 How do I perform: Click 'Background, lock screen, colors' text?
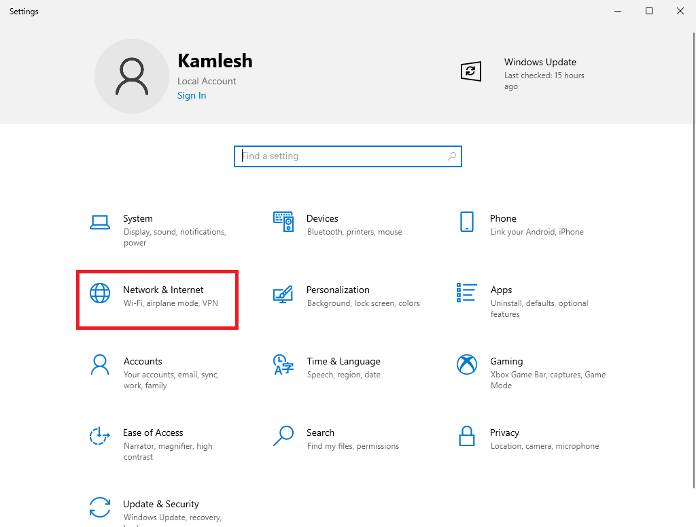click(x=363, y=303)
